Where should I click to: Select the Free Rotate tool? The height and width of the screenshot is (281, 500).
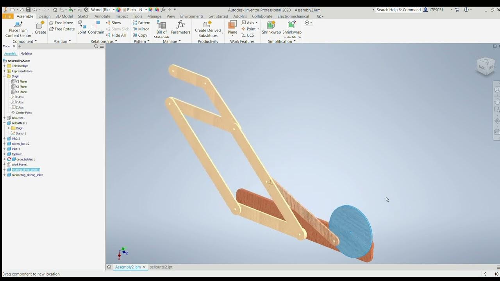click(x=62, y=29)
